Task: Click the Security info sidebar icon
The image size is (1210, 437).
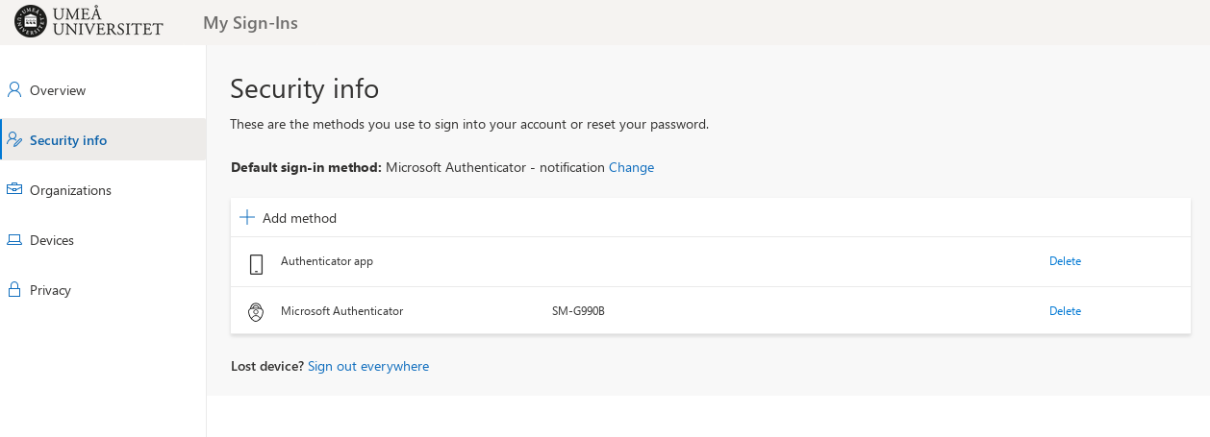Action: (14, 139)
